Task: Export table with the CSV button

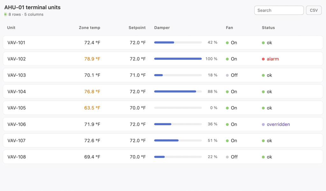Action: click(314, 10)
